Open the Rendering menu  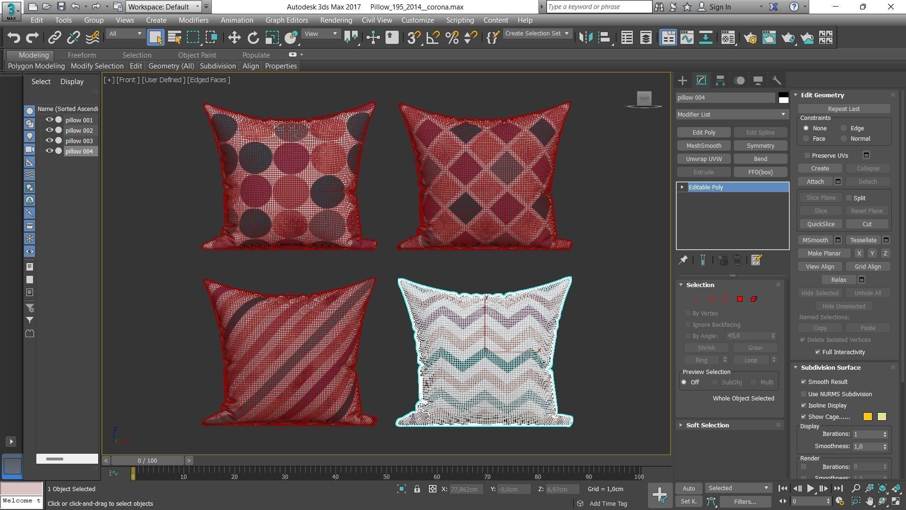tap(336, 20)
